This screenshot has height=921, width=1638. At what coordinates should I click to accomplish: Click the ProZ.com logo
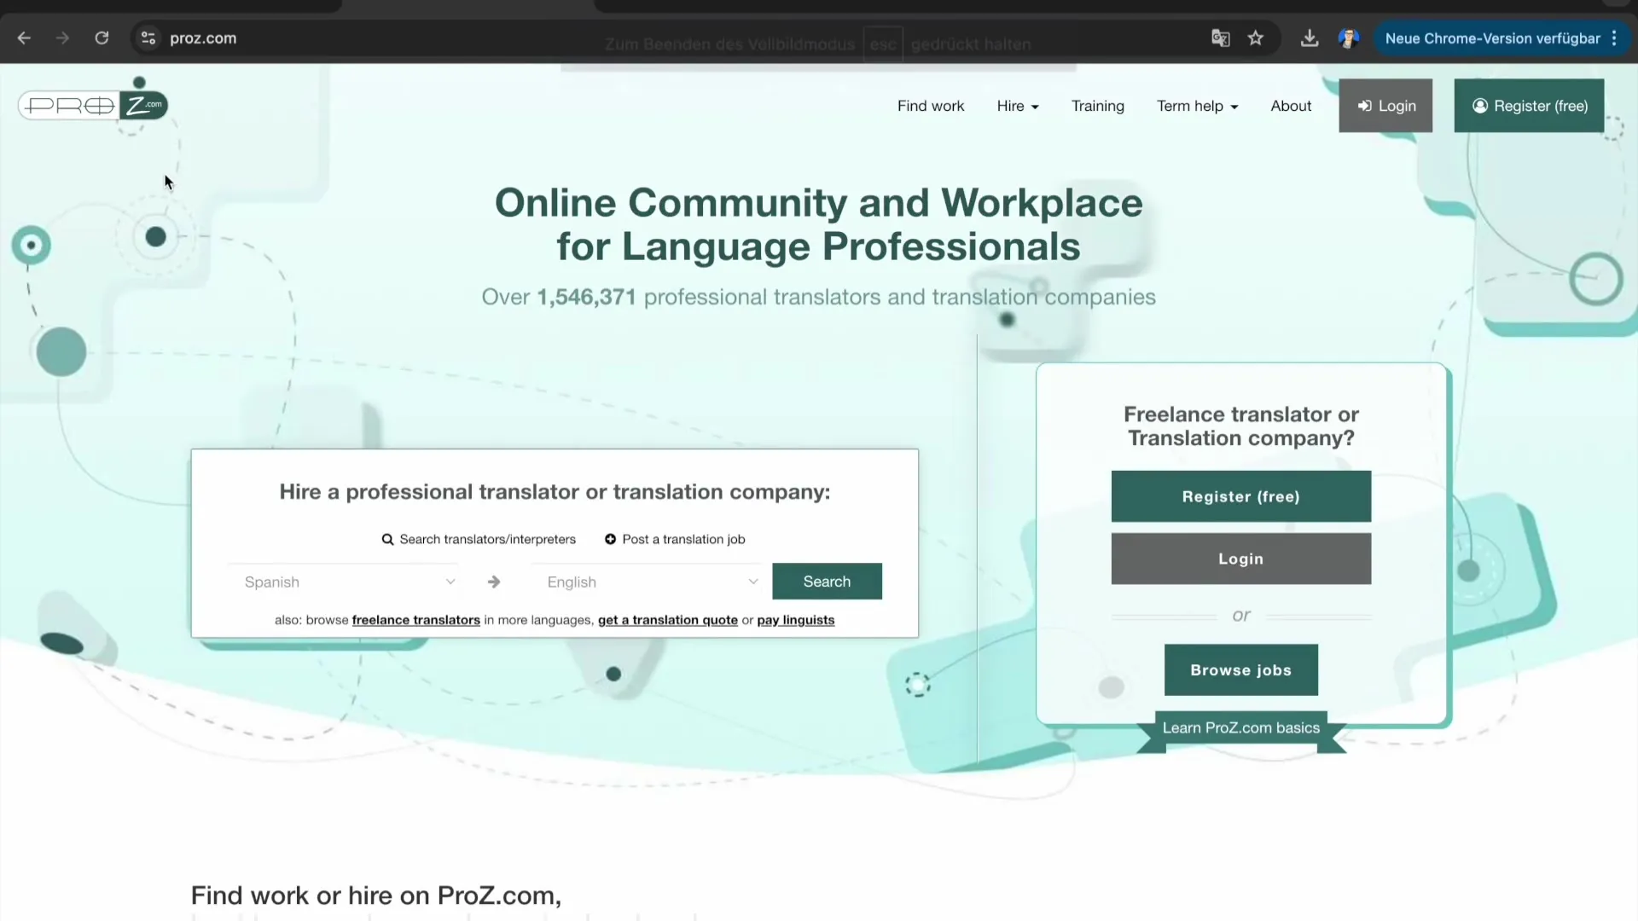click(92, 105)
